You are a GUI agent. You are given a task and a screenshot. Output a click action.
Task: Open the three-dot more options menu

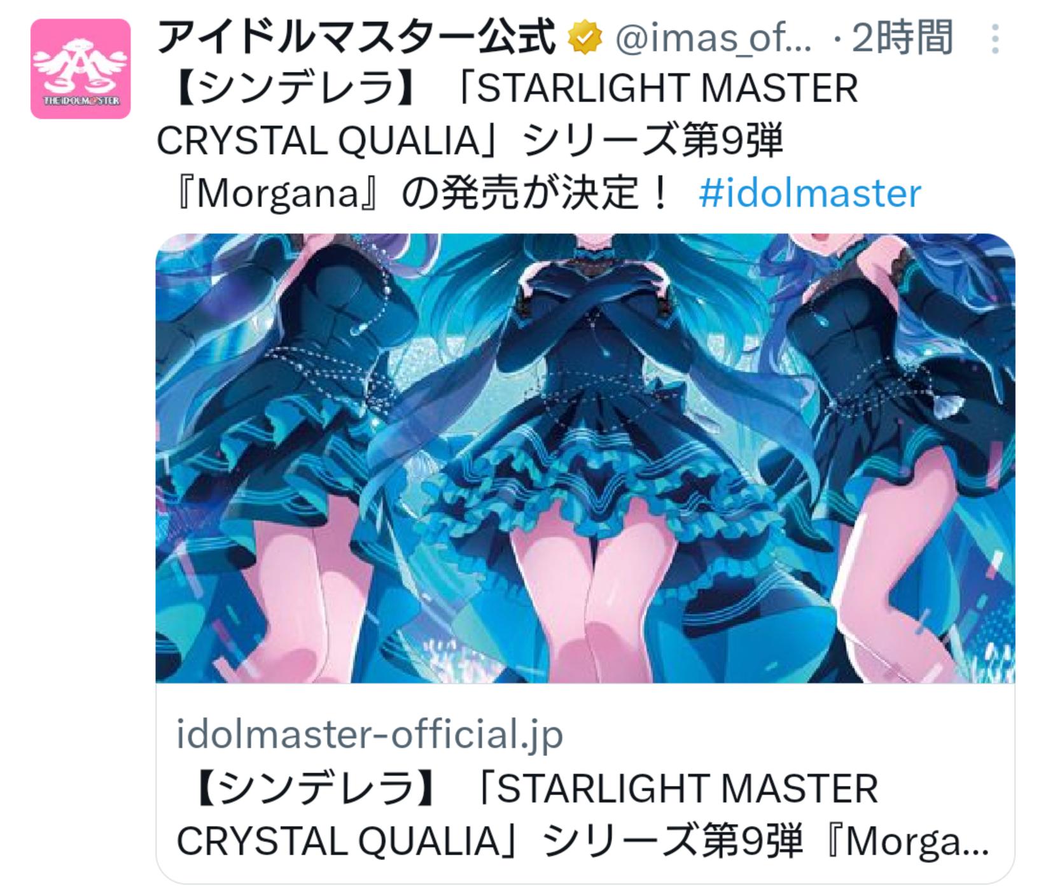[995, 39]
